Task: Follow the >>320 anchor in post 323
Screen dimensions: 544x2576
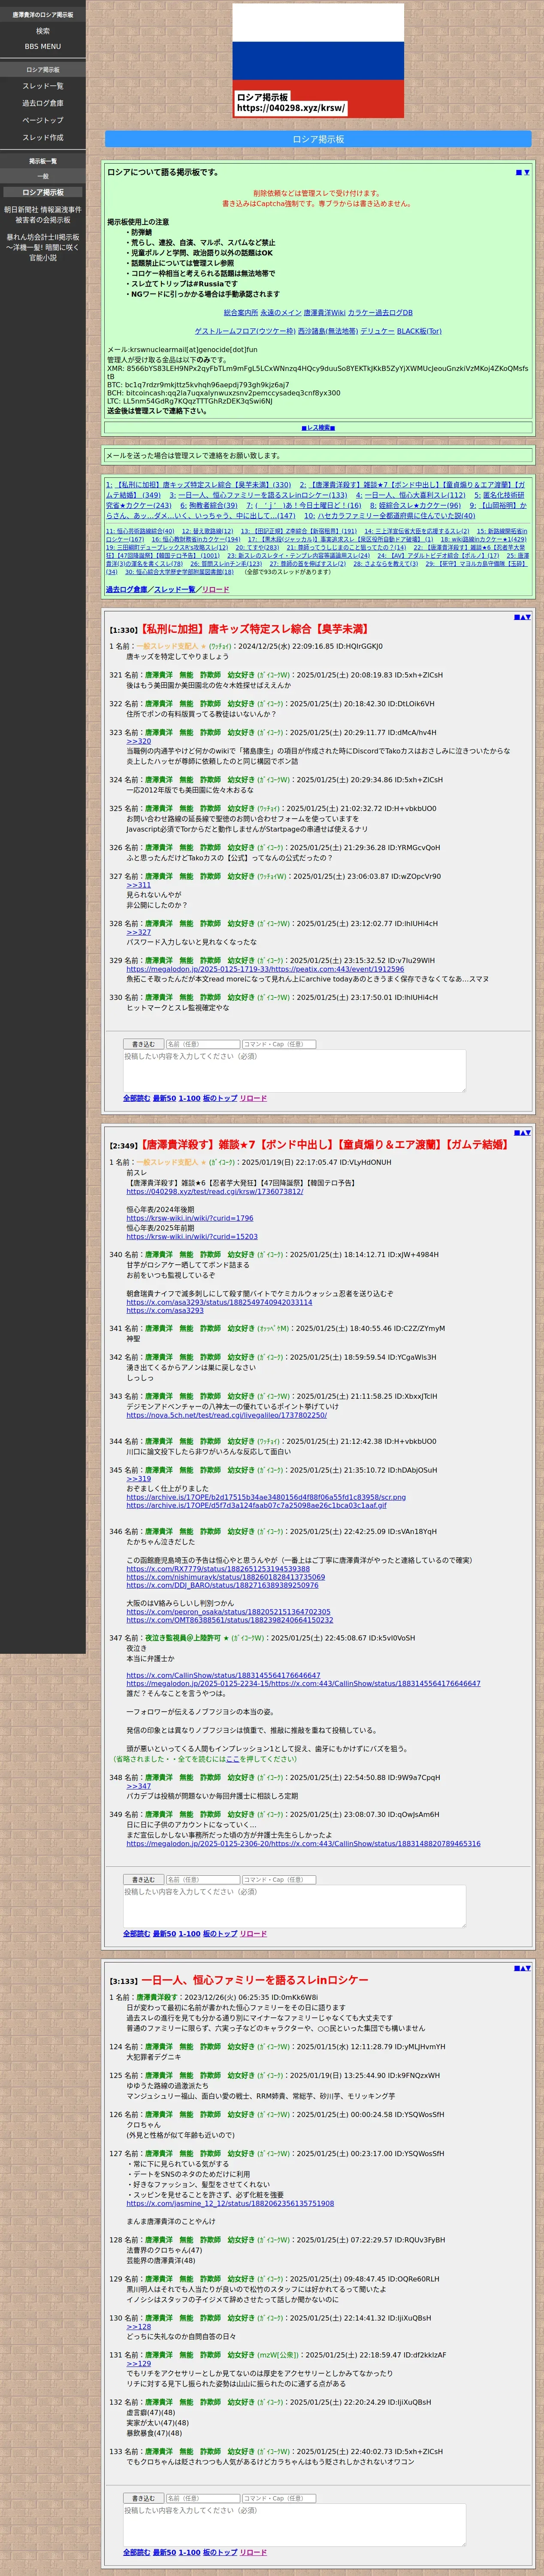Action: (138, 741)
